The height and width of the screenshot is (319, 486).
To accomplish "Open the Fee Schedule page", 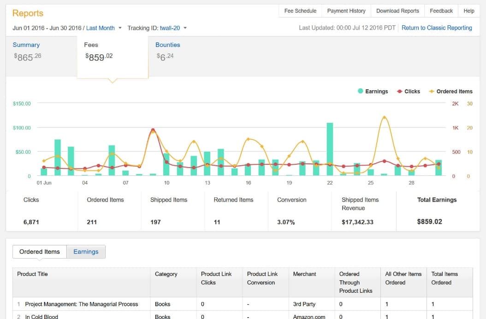I will 300,11.
